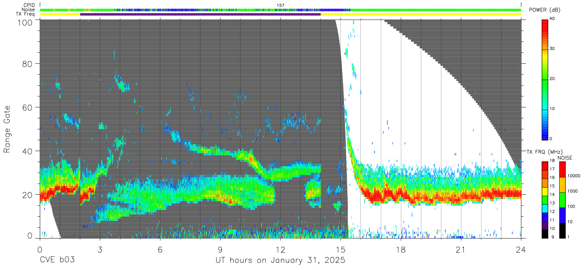Click the TX FRQ (MHz) color bar
Screen dimensions: 586x270
coord(545,200)
